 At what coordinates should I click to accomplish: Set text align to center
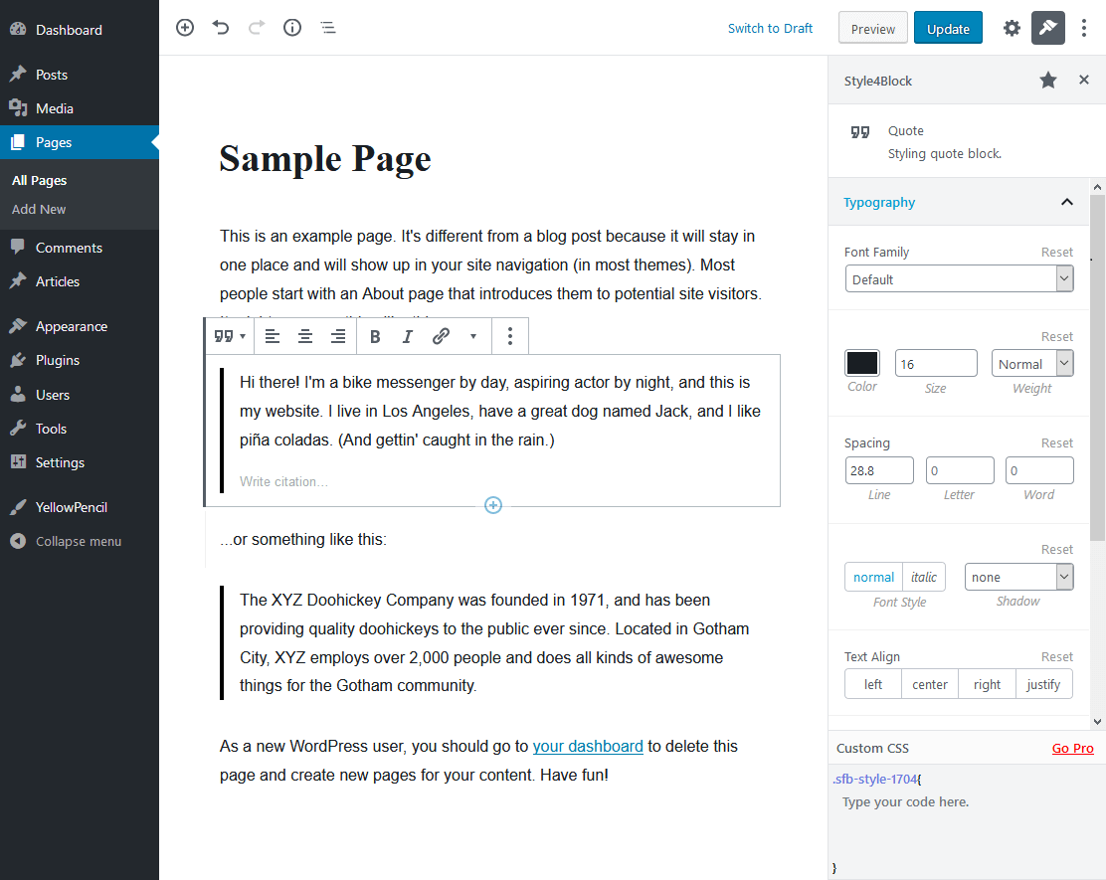[929, 683]
